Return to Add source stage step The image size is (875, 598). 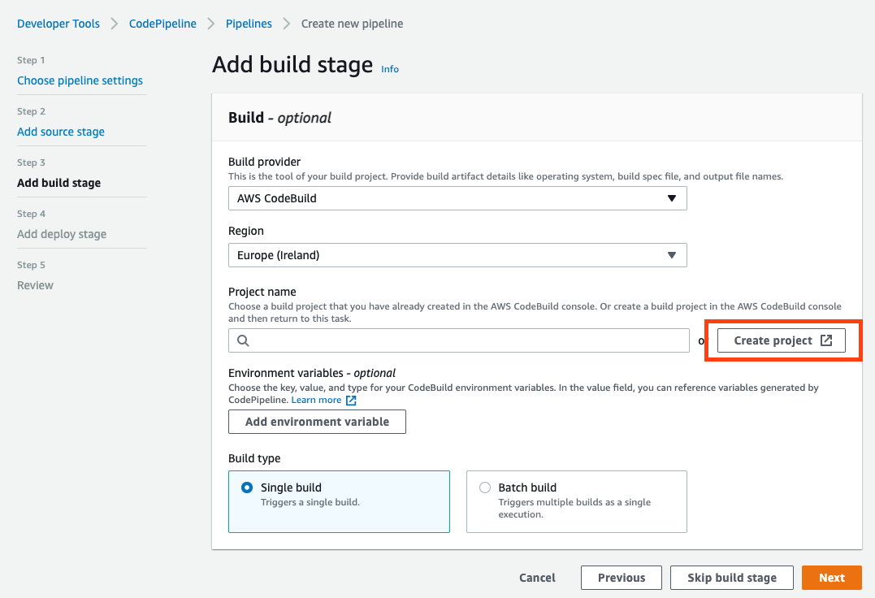(61, 132)
